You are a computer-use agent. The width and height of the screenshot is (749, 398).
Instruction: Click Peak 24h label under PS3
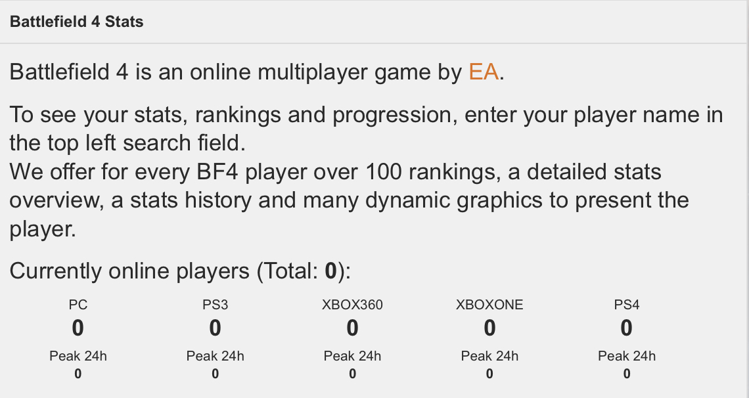(216, 357)
